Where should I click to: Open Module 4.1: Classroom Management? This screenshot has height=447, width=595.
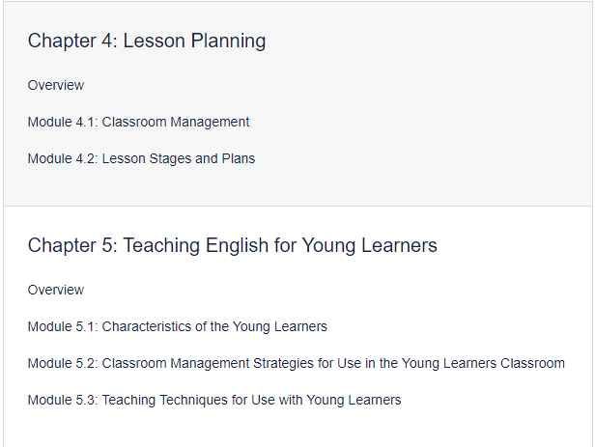click(138, 122)
